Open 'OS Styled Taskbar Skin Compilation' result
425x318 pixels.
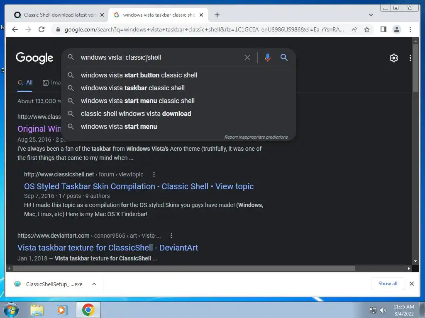tap(139, 186)
